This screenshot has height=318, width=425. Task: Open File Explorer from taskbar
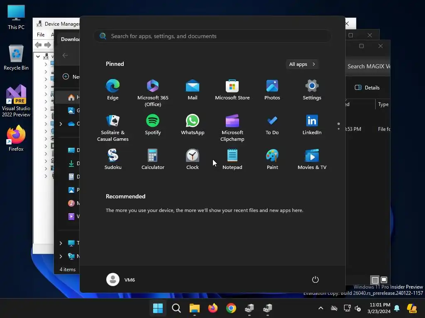point(194,308)
